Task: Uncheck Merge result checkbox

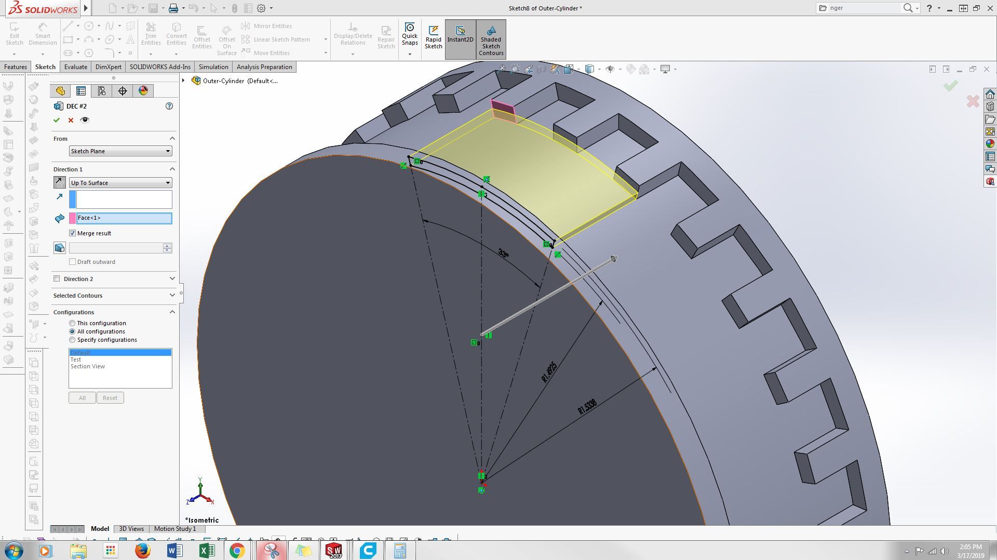Action: 73,233
